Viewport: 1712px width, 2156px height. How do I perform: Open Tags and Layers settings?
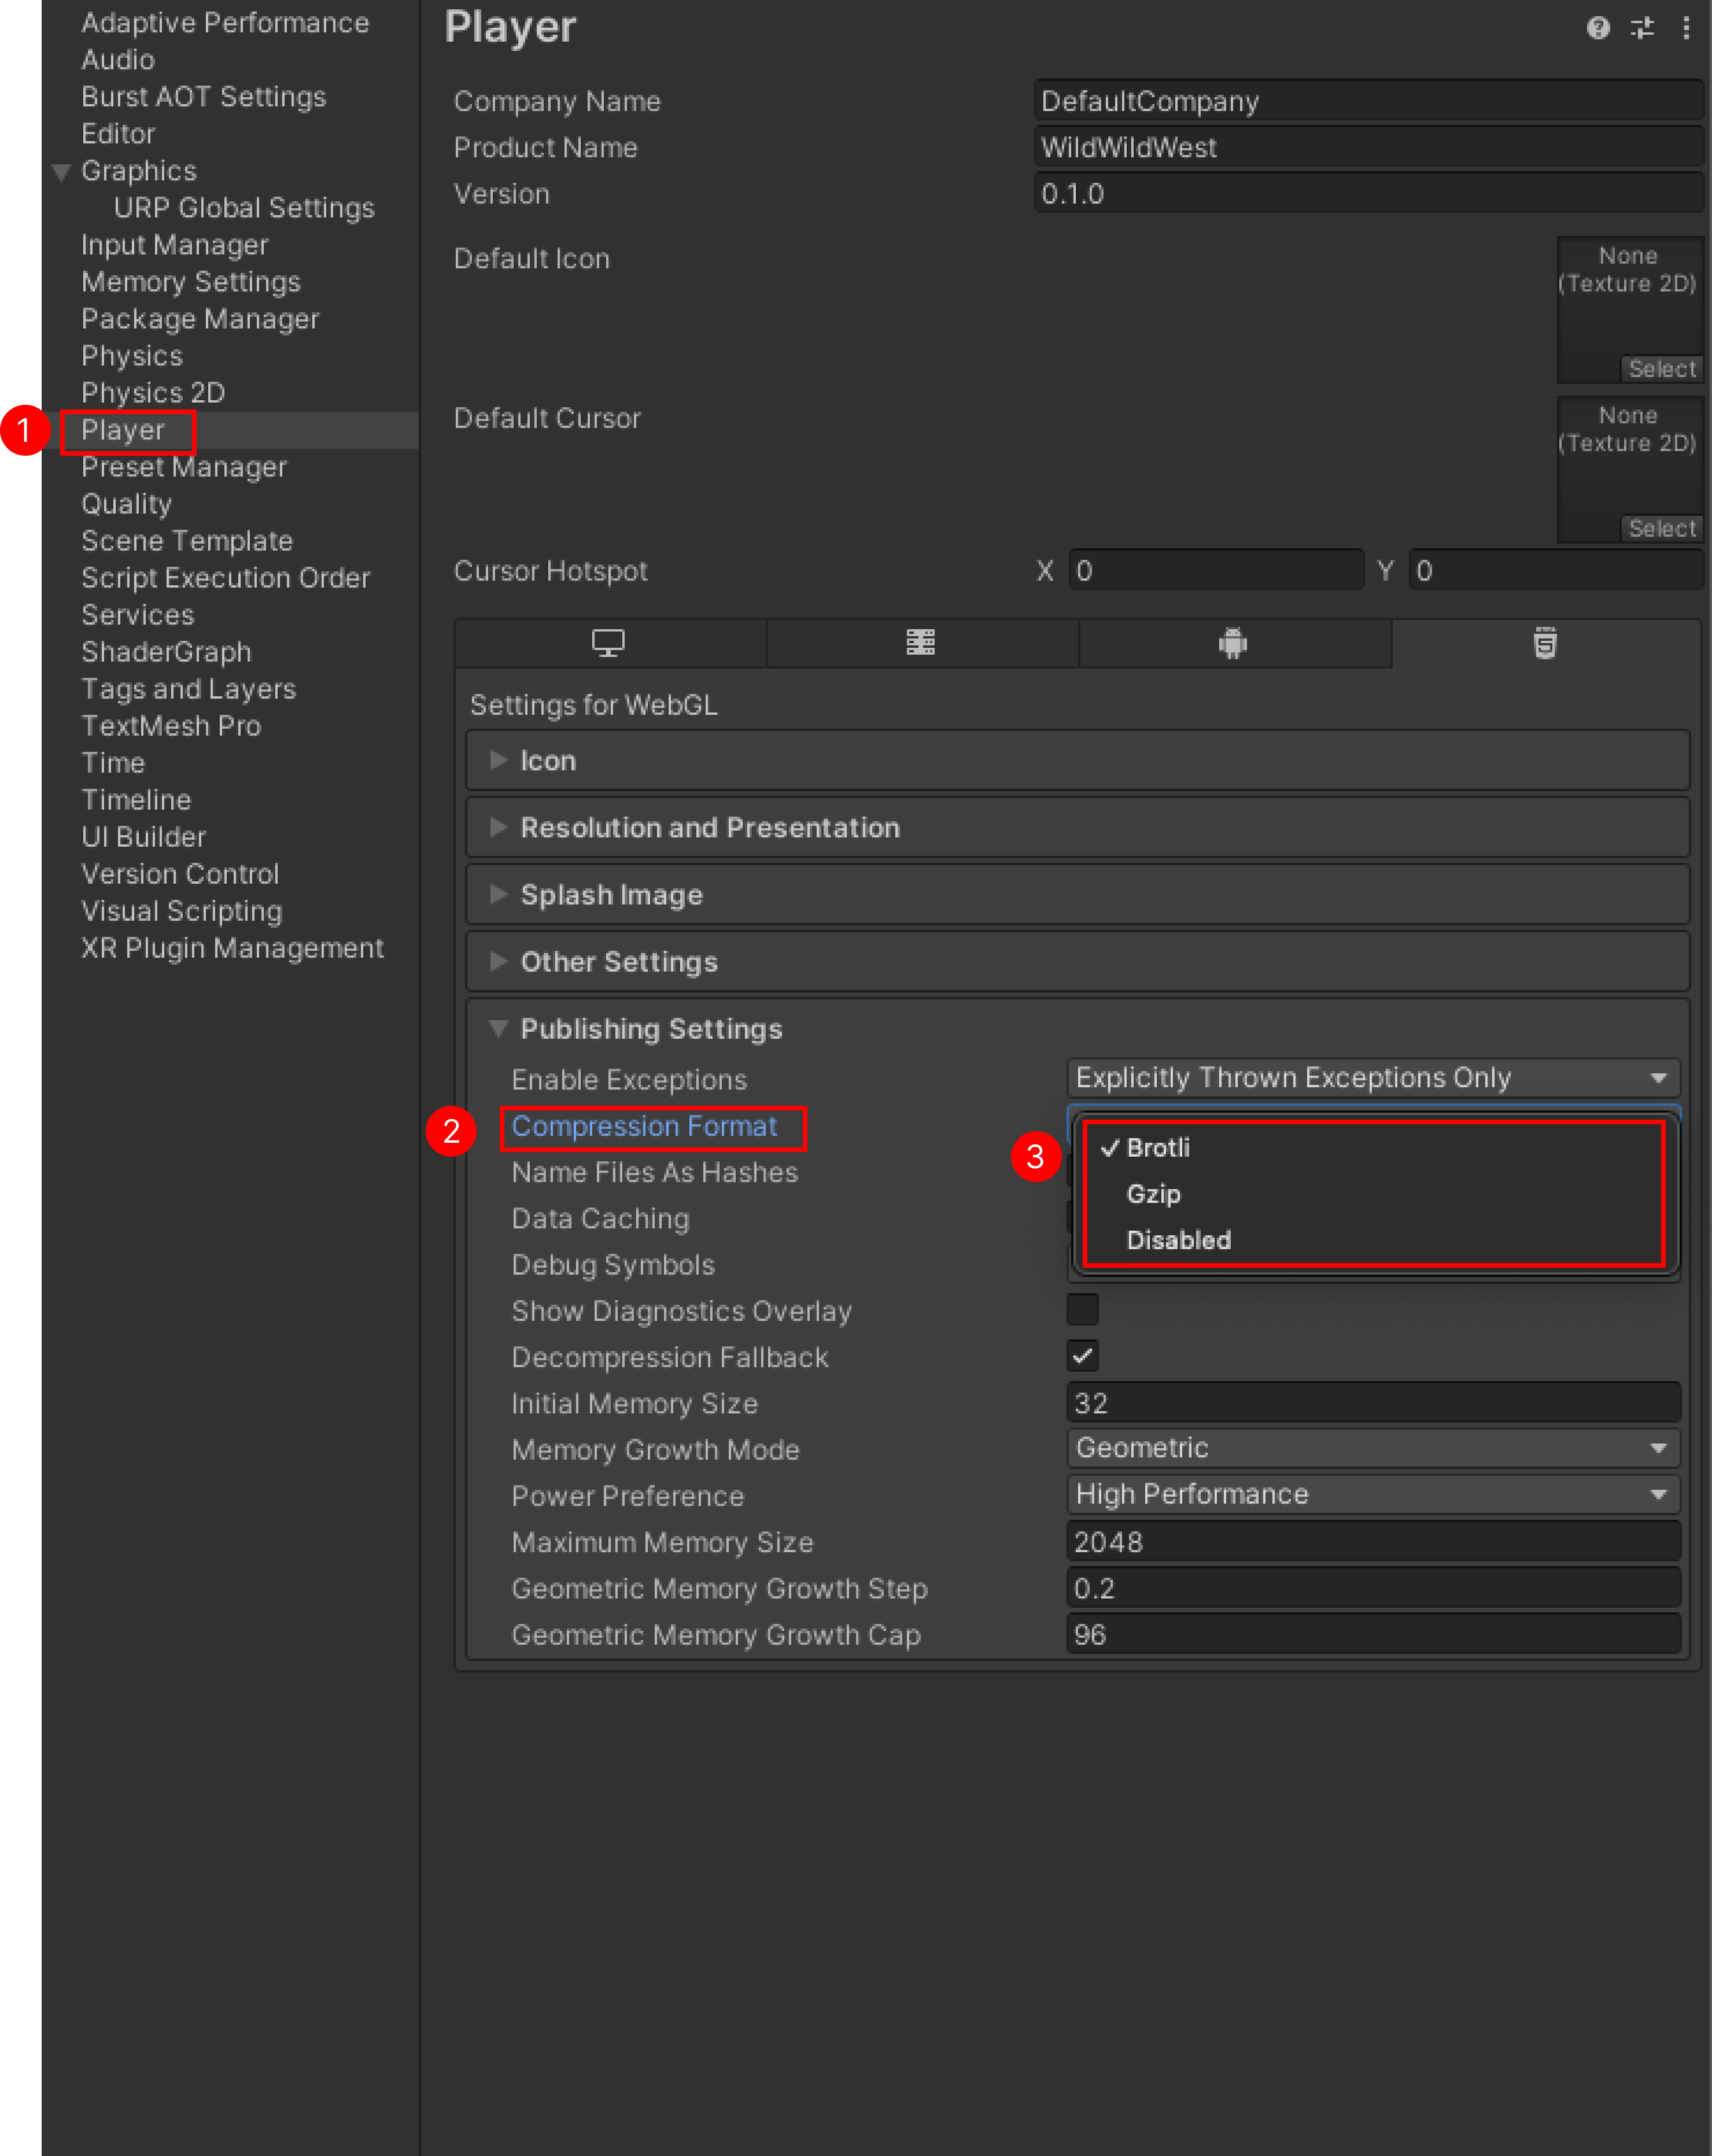(x=189, y=689)
